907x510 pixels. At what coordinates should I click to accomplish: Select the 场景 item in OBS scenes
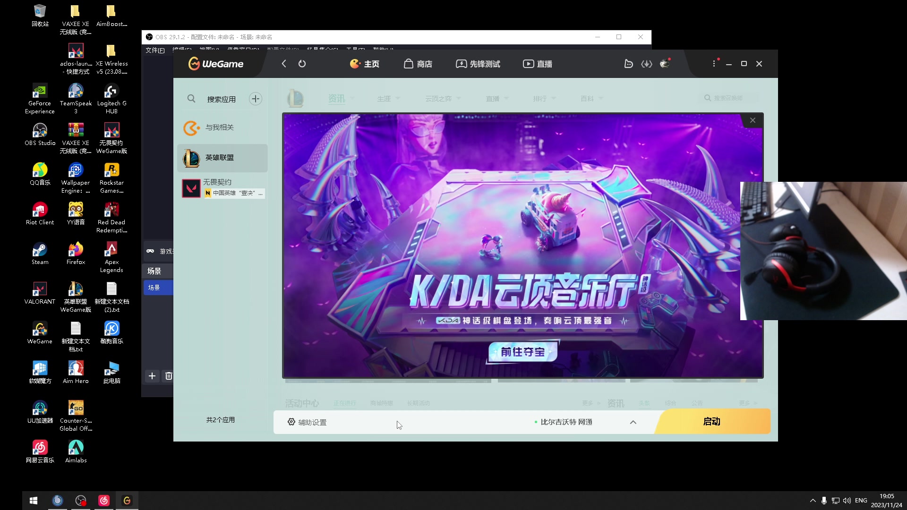158,288
